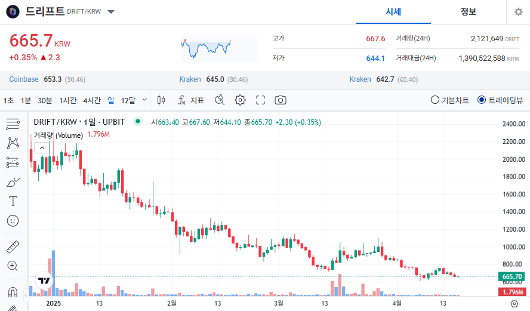Select the text annotation tool
The width and height of the screenshot is (530, 311).
pos(13,201)
